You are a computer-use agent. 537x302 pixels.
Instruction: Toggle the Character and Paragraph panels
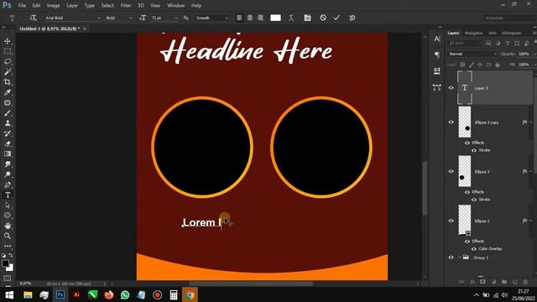307,18
